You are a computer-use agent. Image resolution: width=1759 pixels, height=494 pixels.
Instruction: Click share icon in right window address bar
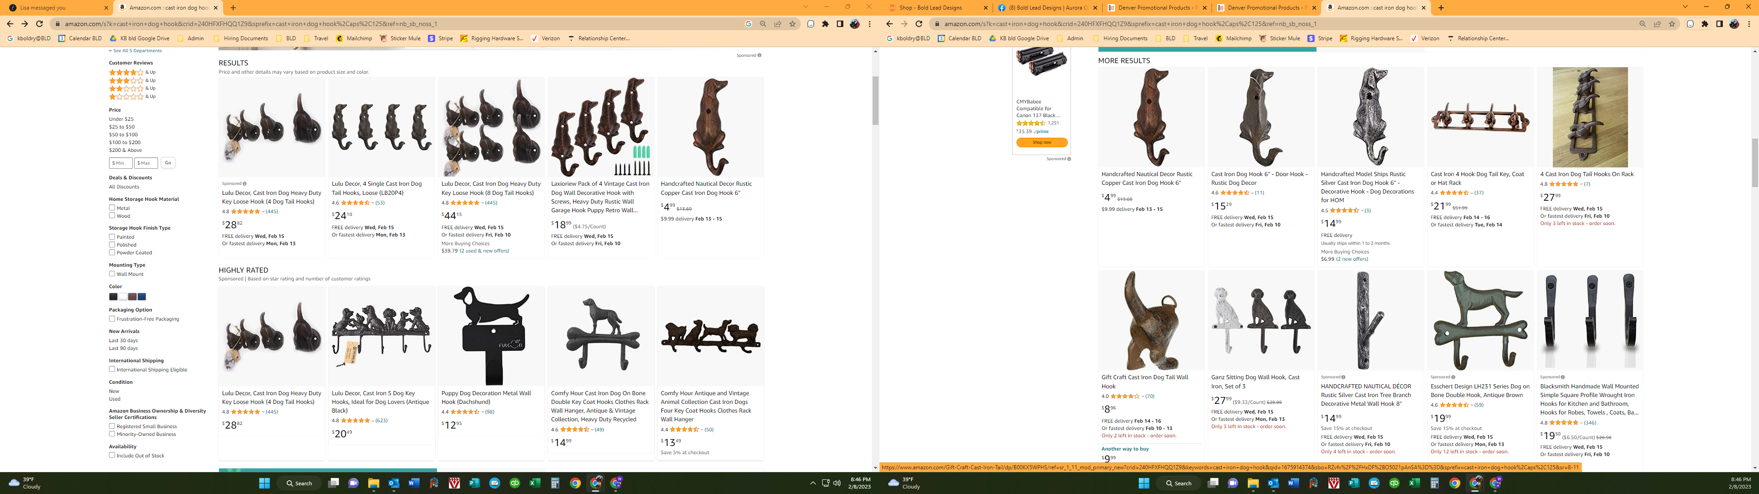[1657, 24]
